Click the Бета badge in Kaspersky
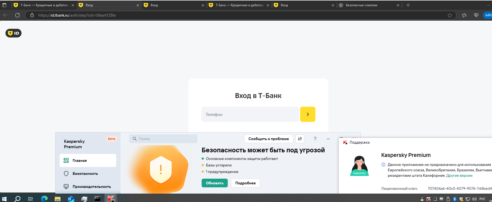 112,139
